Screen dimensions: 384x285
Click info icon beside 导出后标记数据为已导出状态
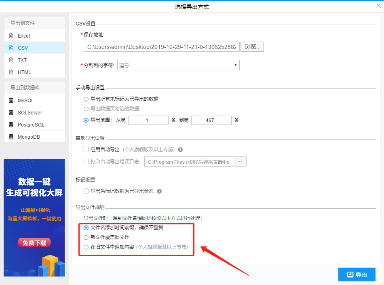tap(159, 191)
